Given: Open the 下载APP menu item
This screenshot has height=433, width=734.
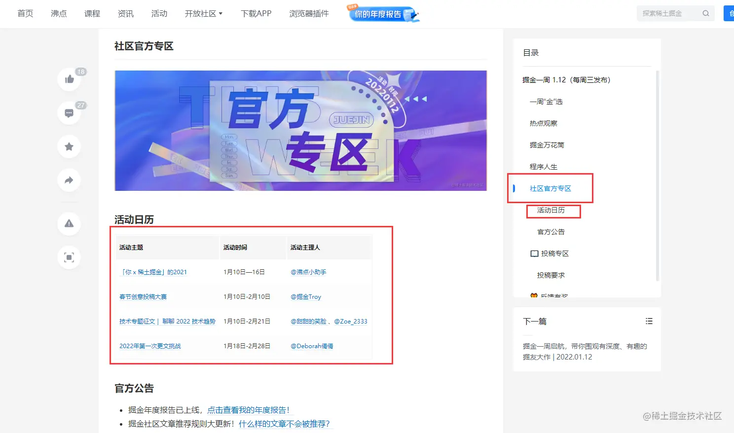Looking at the screenshot, I should (256, 13).
